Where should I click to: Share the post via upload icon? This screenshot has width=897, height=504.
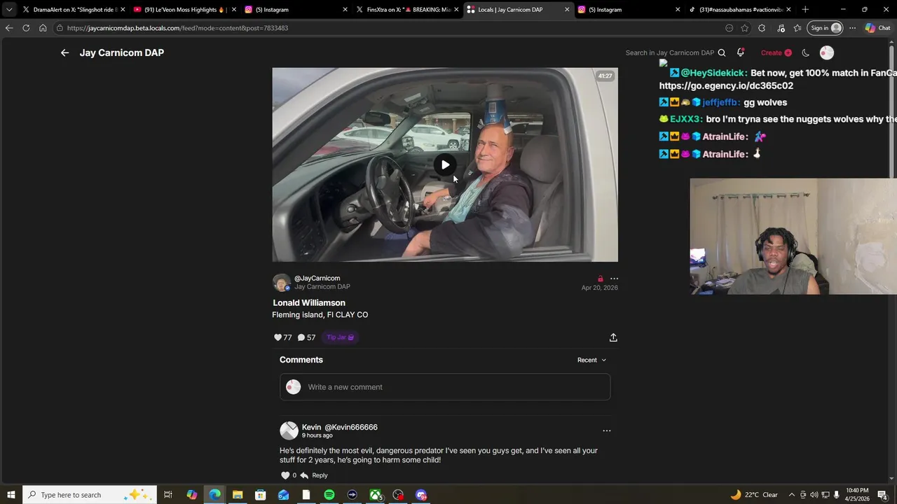pos(613,337)
